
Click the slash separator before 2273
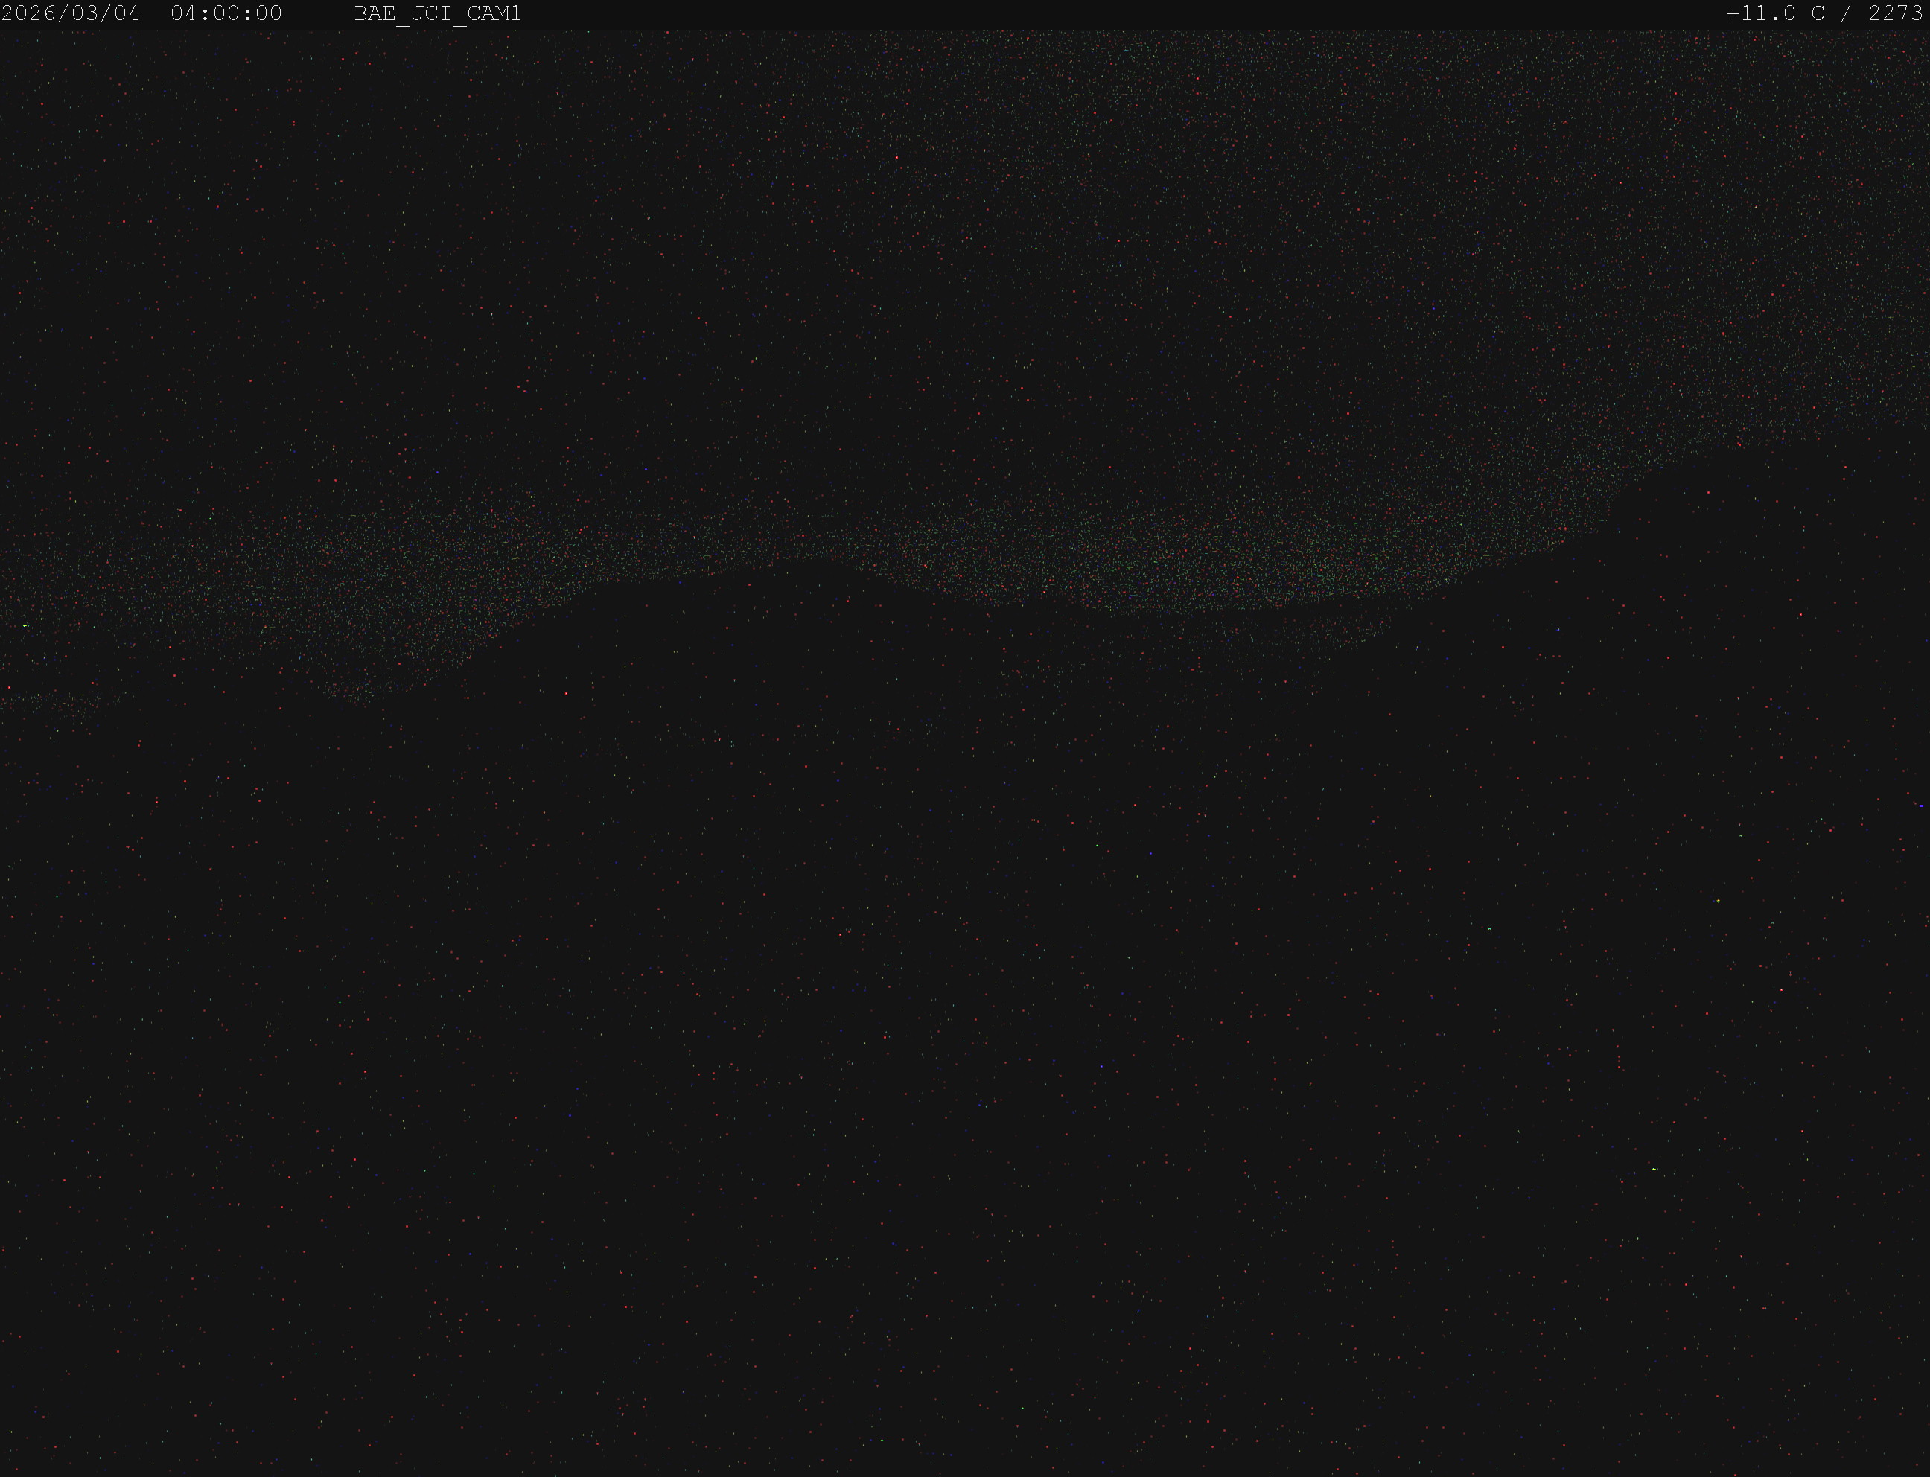[x=1847, y=14]
